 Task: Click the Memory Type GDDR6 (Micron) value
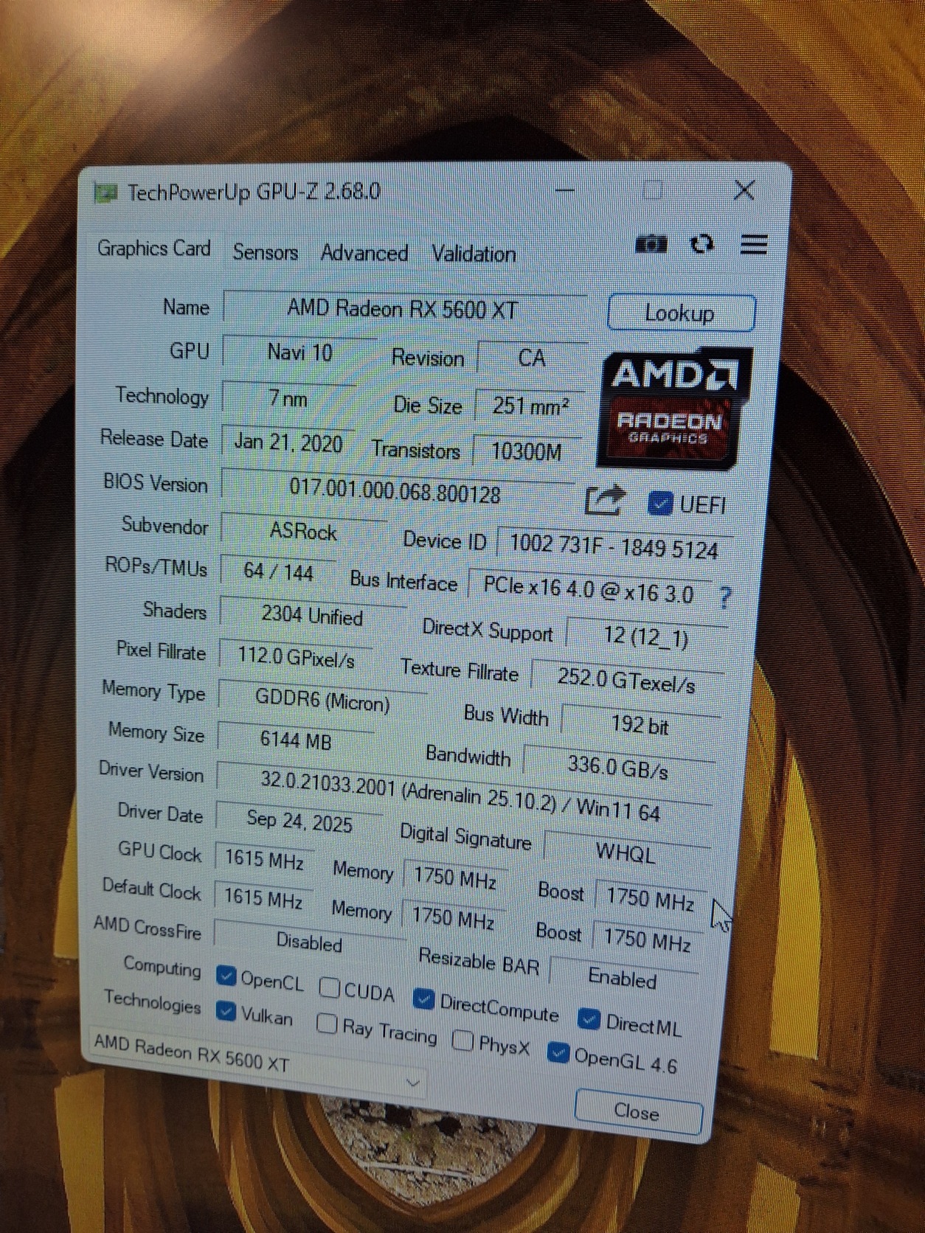322,699
